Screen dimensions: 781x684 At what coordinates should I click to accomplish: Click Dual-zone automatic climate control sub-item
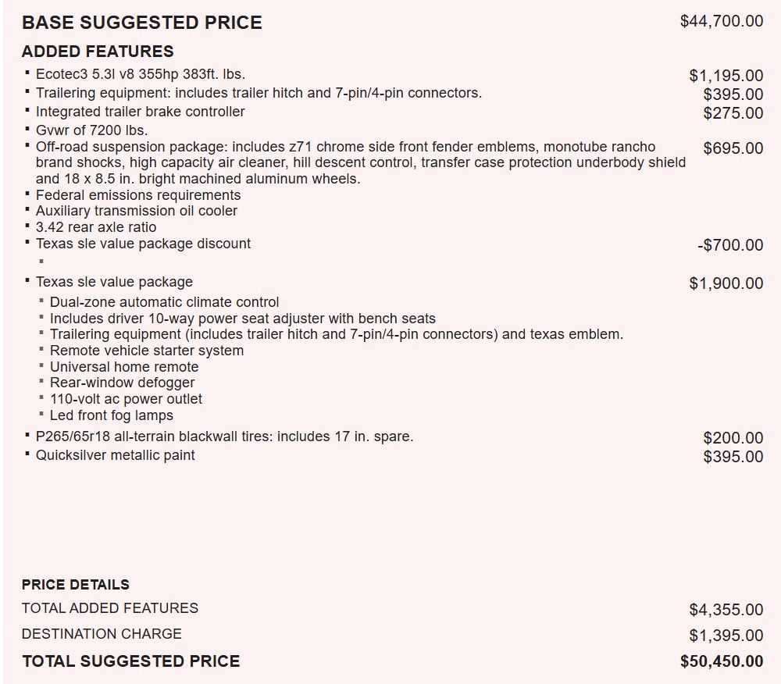[x=164, y=302]
